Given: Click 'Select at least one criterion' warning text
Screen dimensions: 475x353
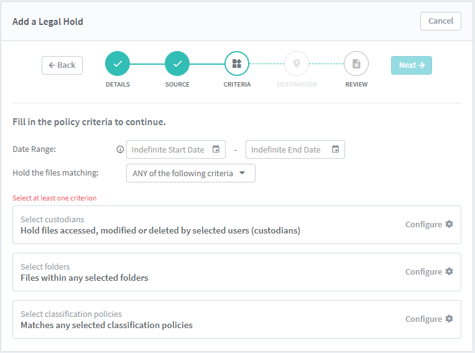Looking at the screenshot, I should tap(55, 198).
